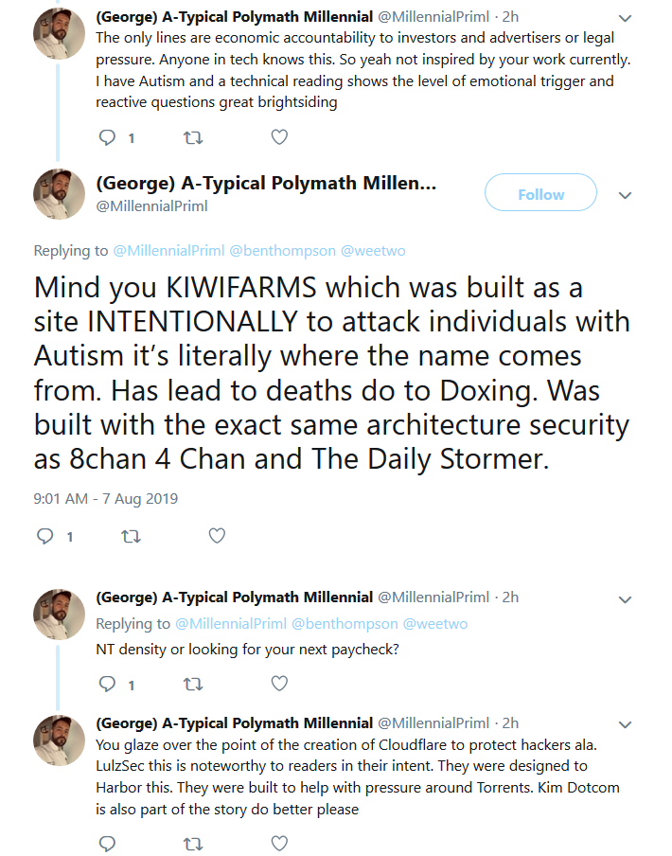Expand the options menu on the 'NT density' tweet
The height and width of the screenshot is (856, 672).
[x=625, y=599]
